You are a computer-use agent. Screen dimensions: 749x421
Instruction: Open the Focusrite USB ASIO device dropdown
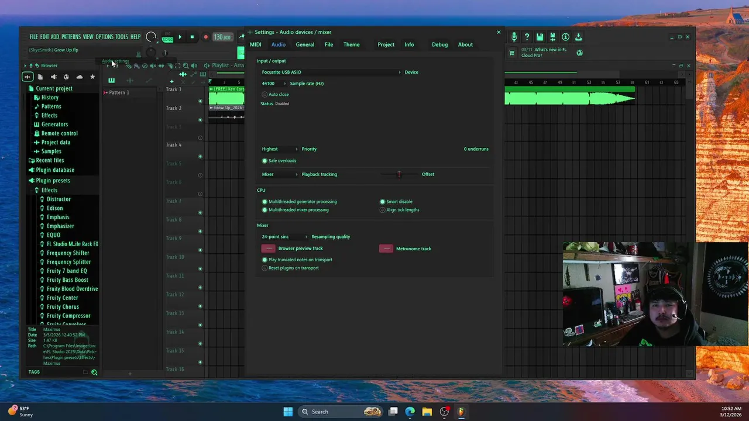pyautogui.click(x=331, y=72)
